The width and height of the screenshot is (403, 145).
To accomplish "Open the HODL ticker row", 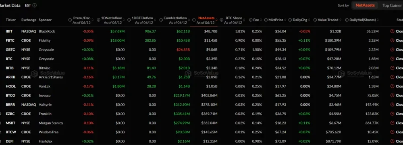I will click(x=11, y=86).
